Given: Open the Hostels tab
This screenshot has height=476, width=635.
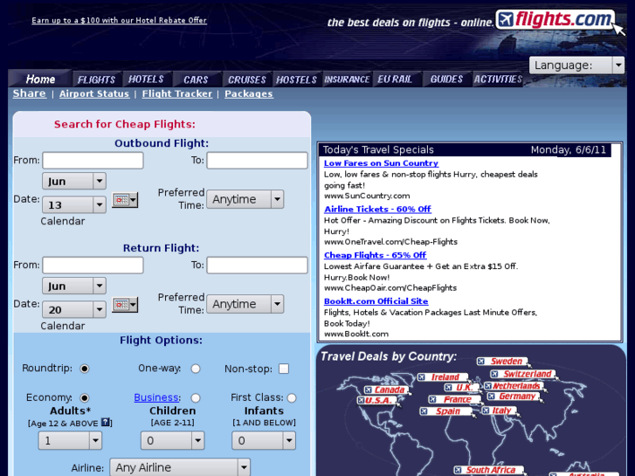Looking at the screenshot, I should 296,79.
